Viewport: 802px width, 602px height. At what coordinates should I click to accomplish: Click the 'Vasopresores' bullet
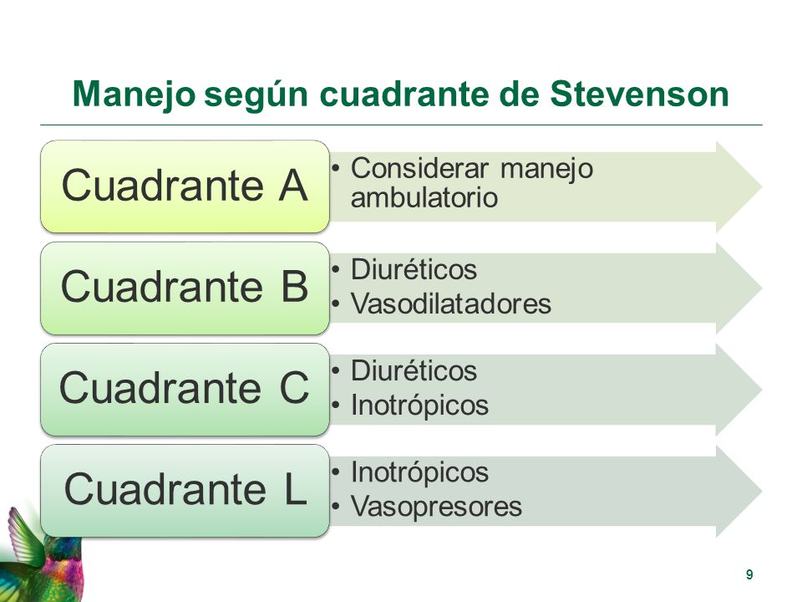click(436, 508)
